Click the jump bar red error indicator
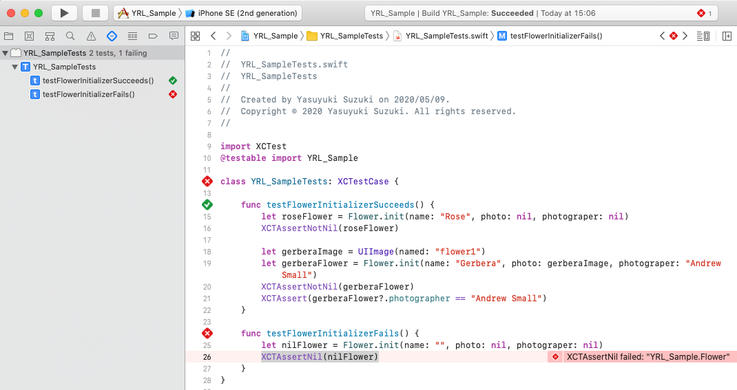This screenshot has width=737, height=390. [x=674, y=36]
